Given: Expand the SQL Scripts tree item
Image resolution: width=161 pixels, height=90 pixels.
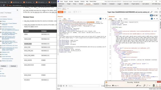Looking at the screenshot, I should point(1,54).
